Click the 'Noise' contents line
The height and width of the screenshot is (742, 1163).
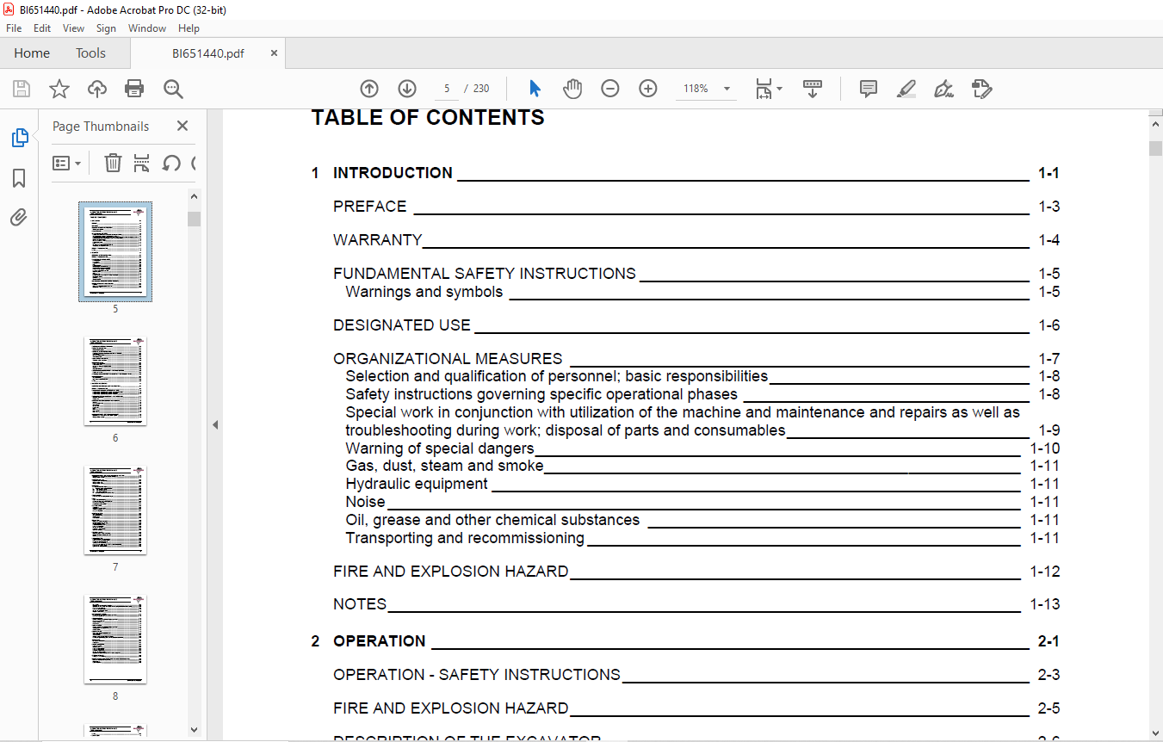click(702, 502)
